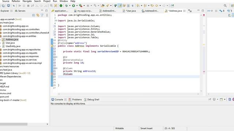This screenshot has width=234, height=131.
Task: Collapse fold marker at line 16
Action: click(x=57, y=57)
